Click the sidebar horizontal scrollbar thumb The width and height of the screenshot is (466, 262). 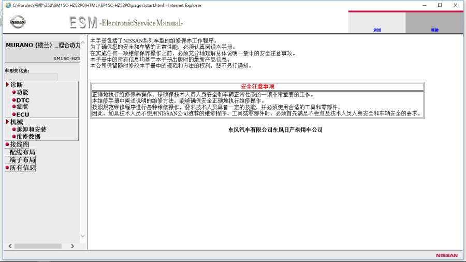click(x=38, y=246)
